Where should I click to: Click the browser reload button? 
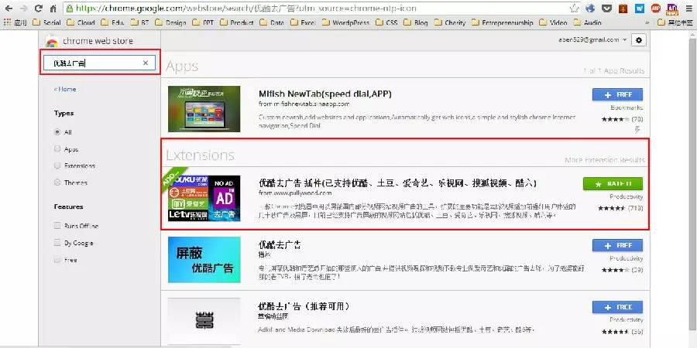tap(36, 9)
